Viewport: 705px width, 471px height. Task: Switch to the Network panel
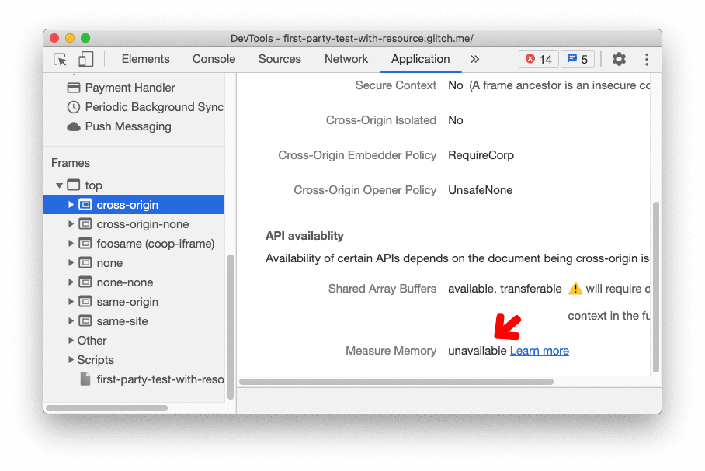346,59
